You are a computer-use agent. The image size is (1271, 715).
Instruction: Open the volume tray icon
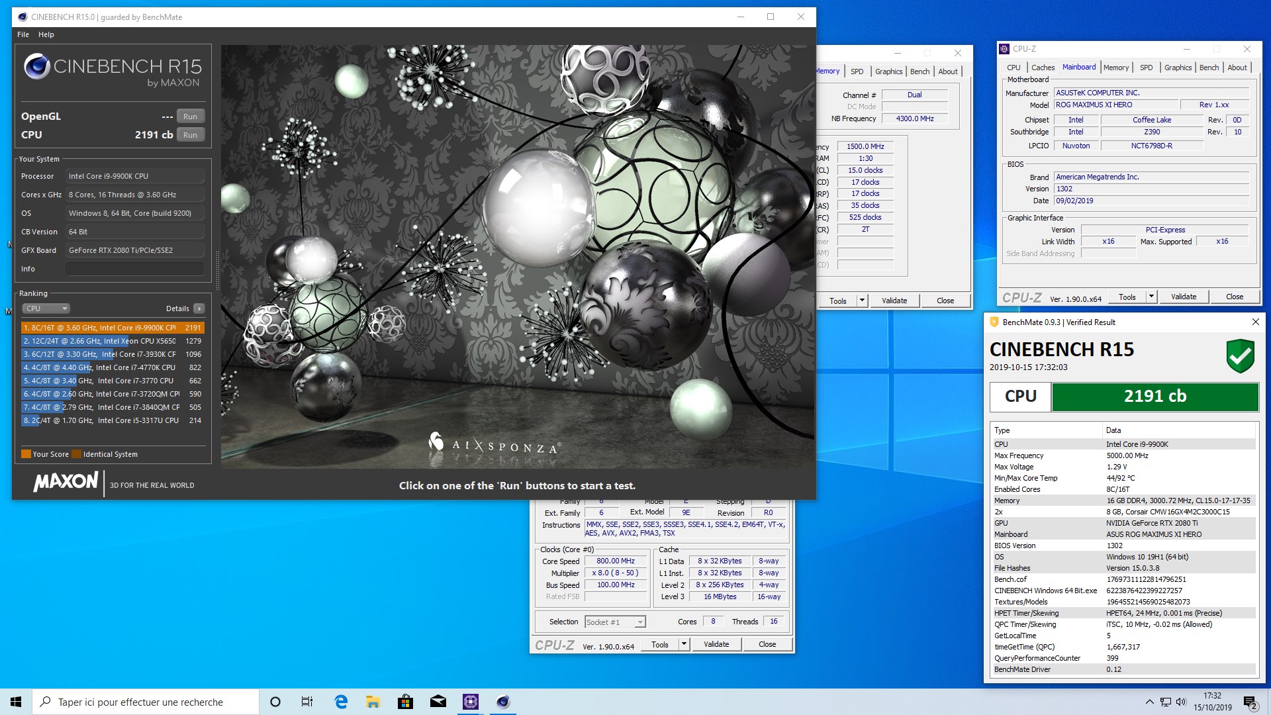[x=1181, y=702]
